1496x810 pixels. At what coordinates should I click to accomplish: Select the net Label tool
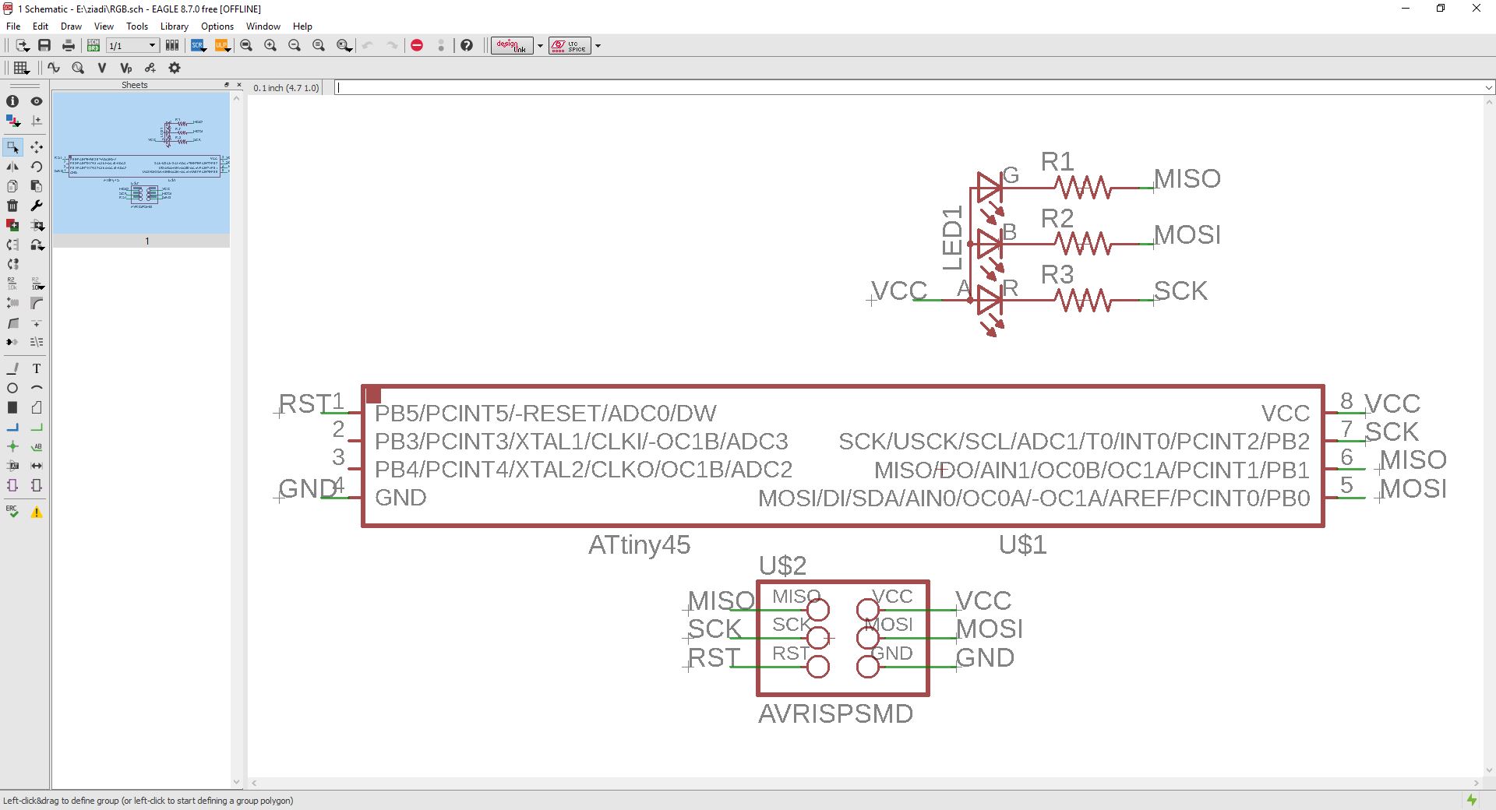click(x=36, y=446)
